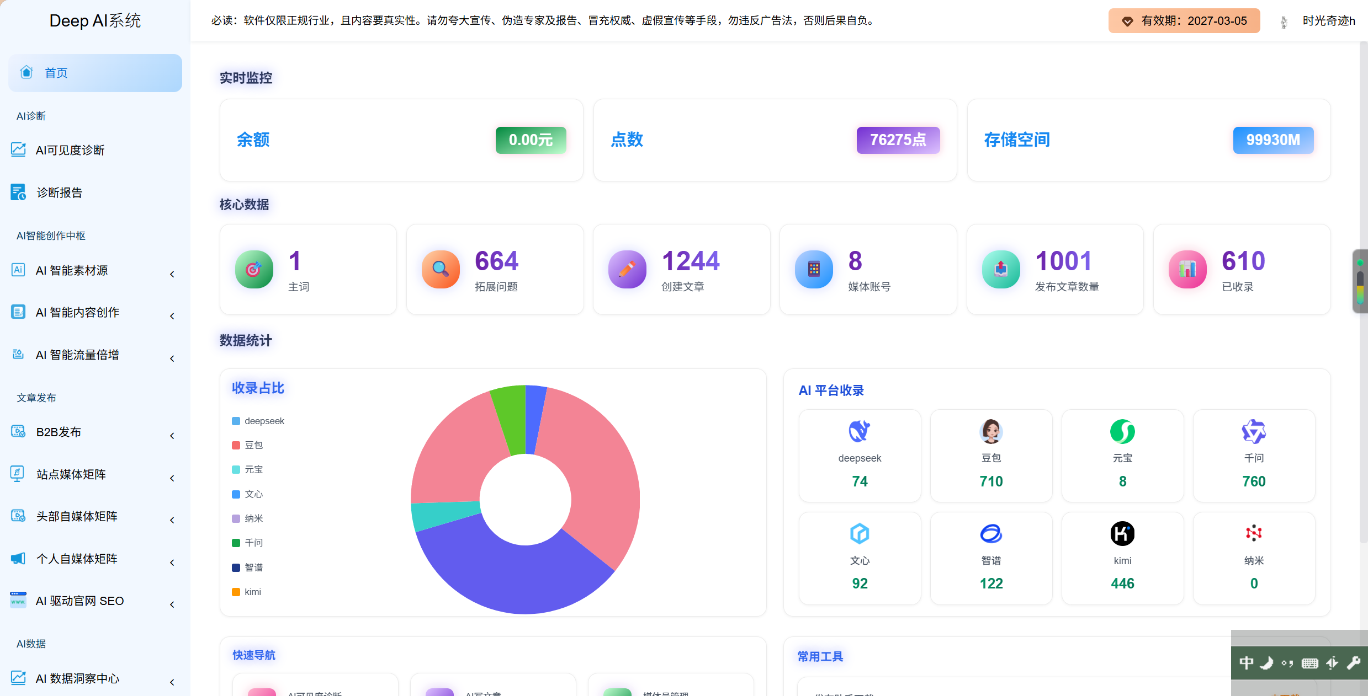Click the 智谱 blue swirl logo
This screenshot has height=696, width=1368.
tap(991, 533)
